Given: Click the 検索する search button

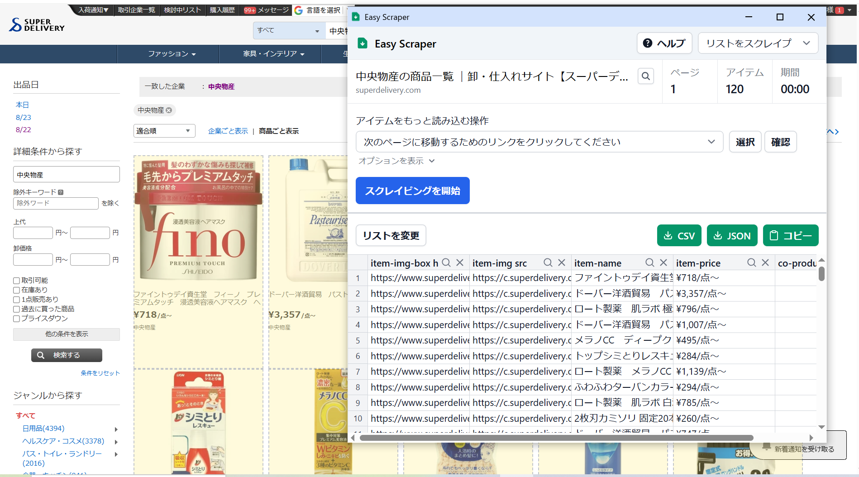Looking at the screenshot, I should click(x=67, y=355).
